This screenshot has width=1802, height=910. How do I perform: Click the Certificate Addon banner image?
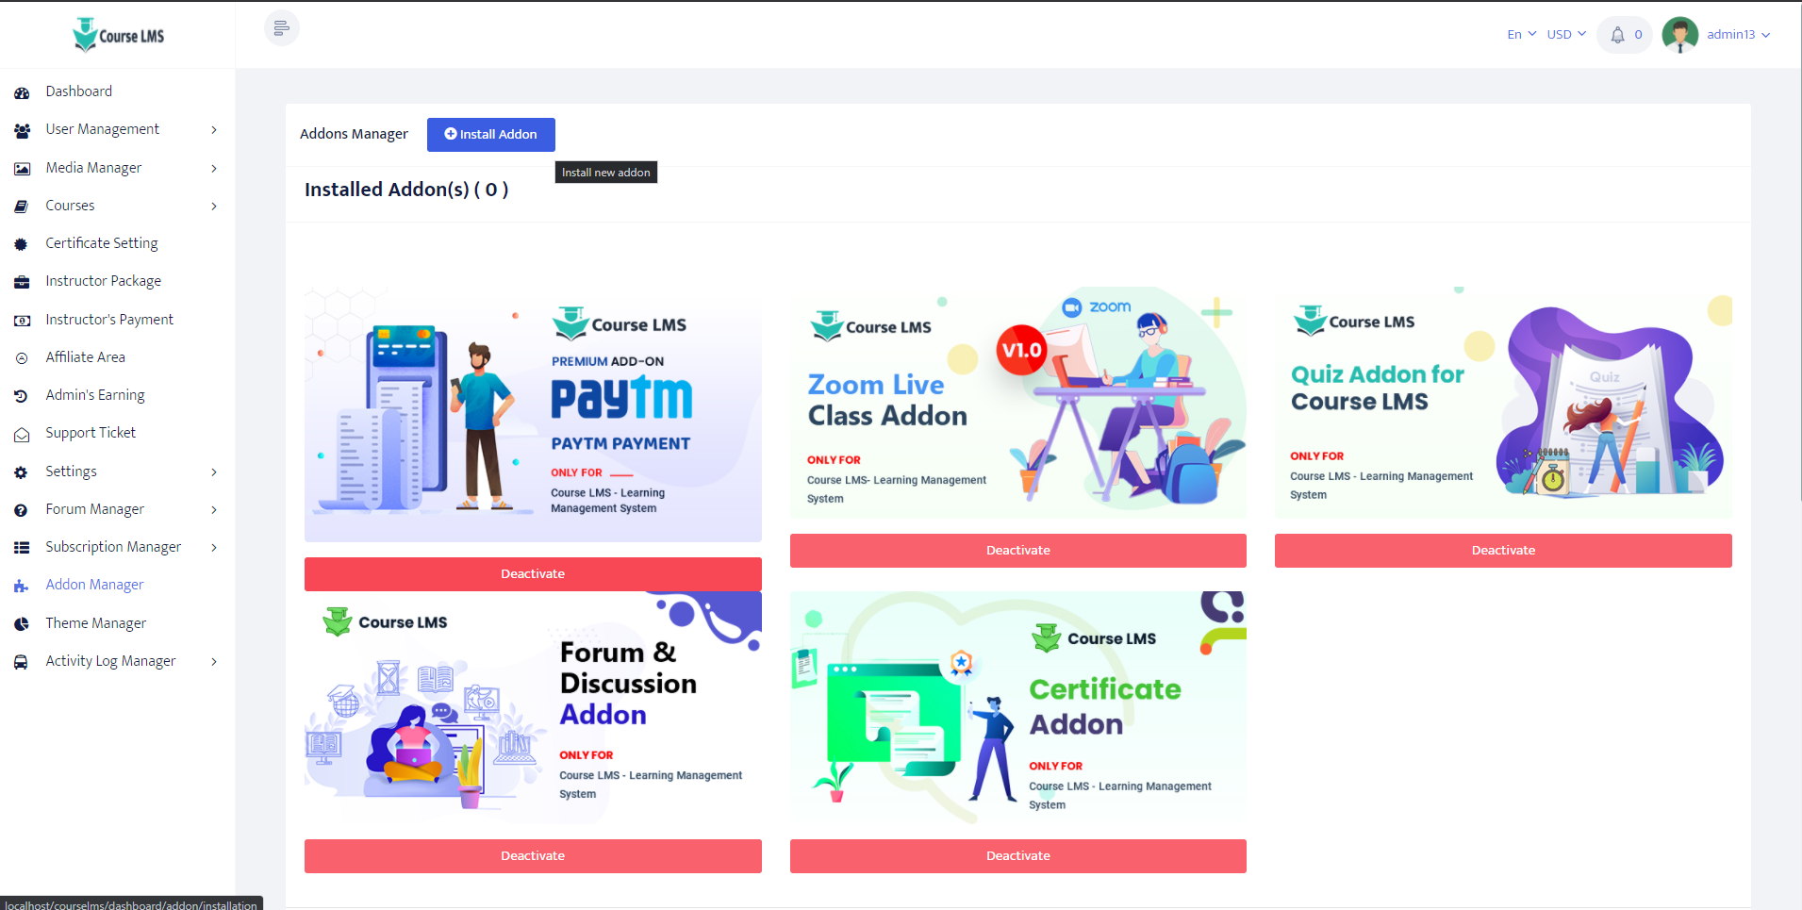point(1018,708)
